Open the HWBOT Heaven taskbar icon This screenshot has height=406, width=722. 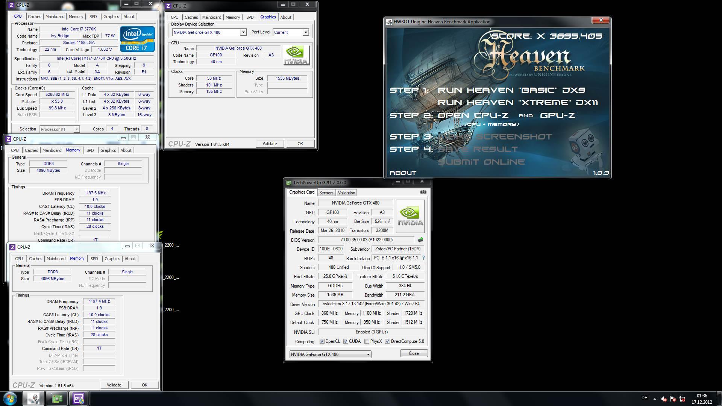point(33,398)
